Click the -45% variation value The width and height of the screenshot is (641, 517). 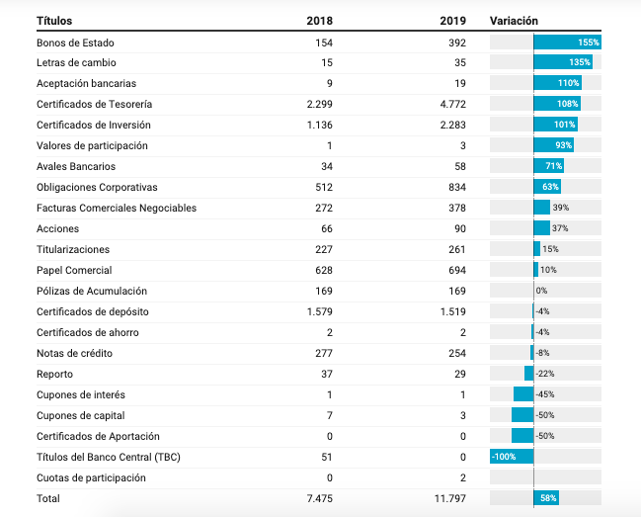pos(545,394)
